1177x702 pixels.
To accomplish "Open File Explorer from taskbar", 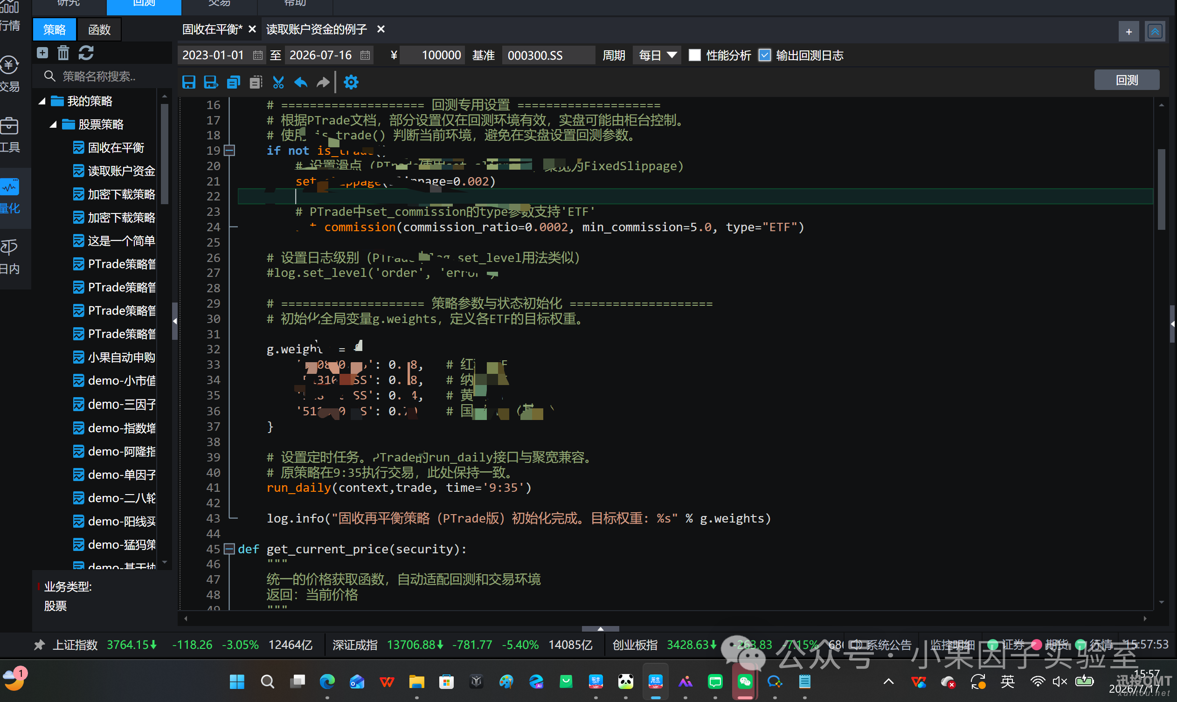I will (x=416, y=681).
